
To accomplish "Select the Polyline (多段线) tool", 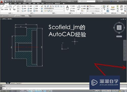I will point(6,8).
